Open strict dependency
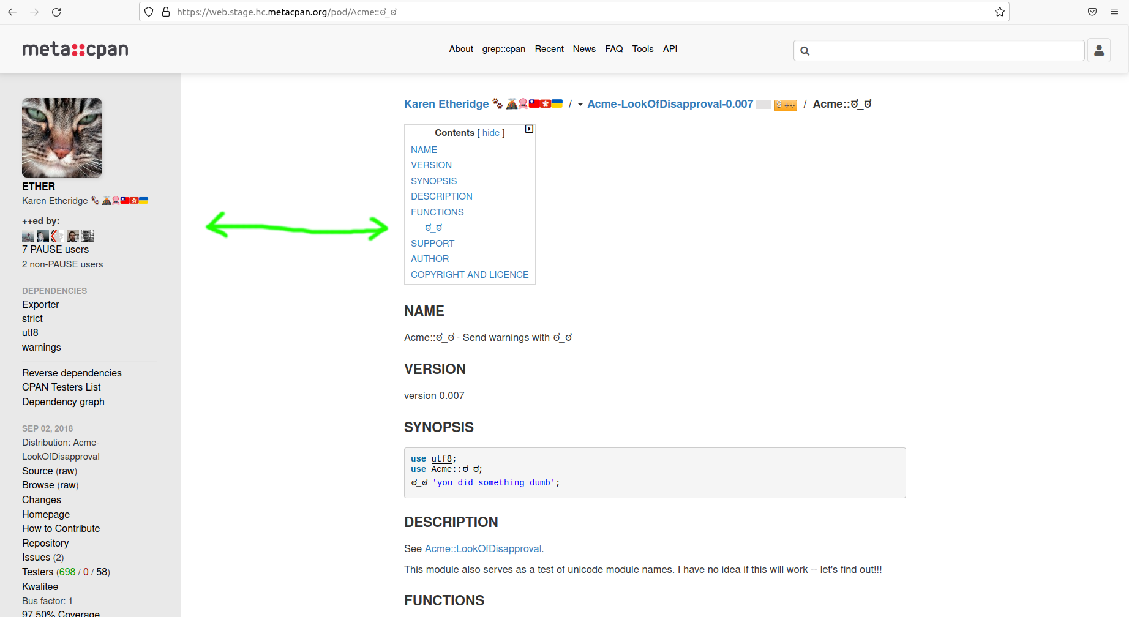This screenshot has height=617, width=1129. 32,319
